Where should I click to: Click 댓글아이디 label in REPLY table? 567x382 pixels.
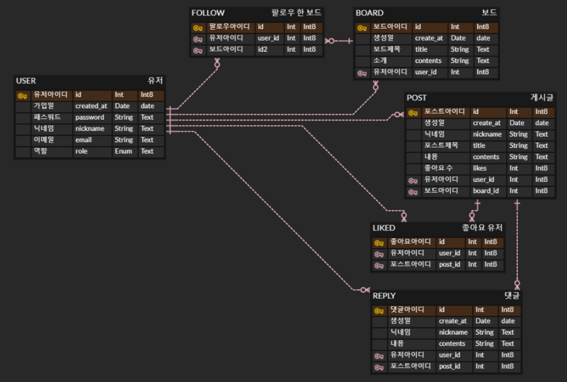click(x=407, y=309)
